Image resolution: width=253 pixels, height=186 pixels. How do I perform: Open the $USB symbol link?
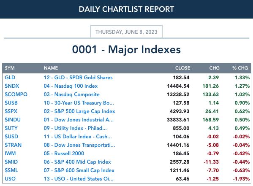11,103
